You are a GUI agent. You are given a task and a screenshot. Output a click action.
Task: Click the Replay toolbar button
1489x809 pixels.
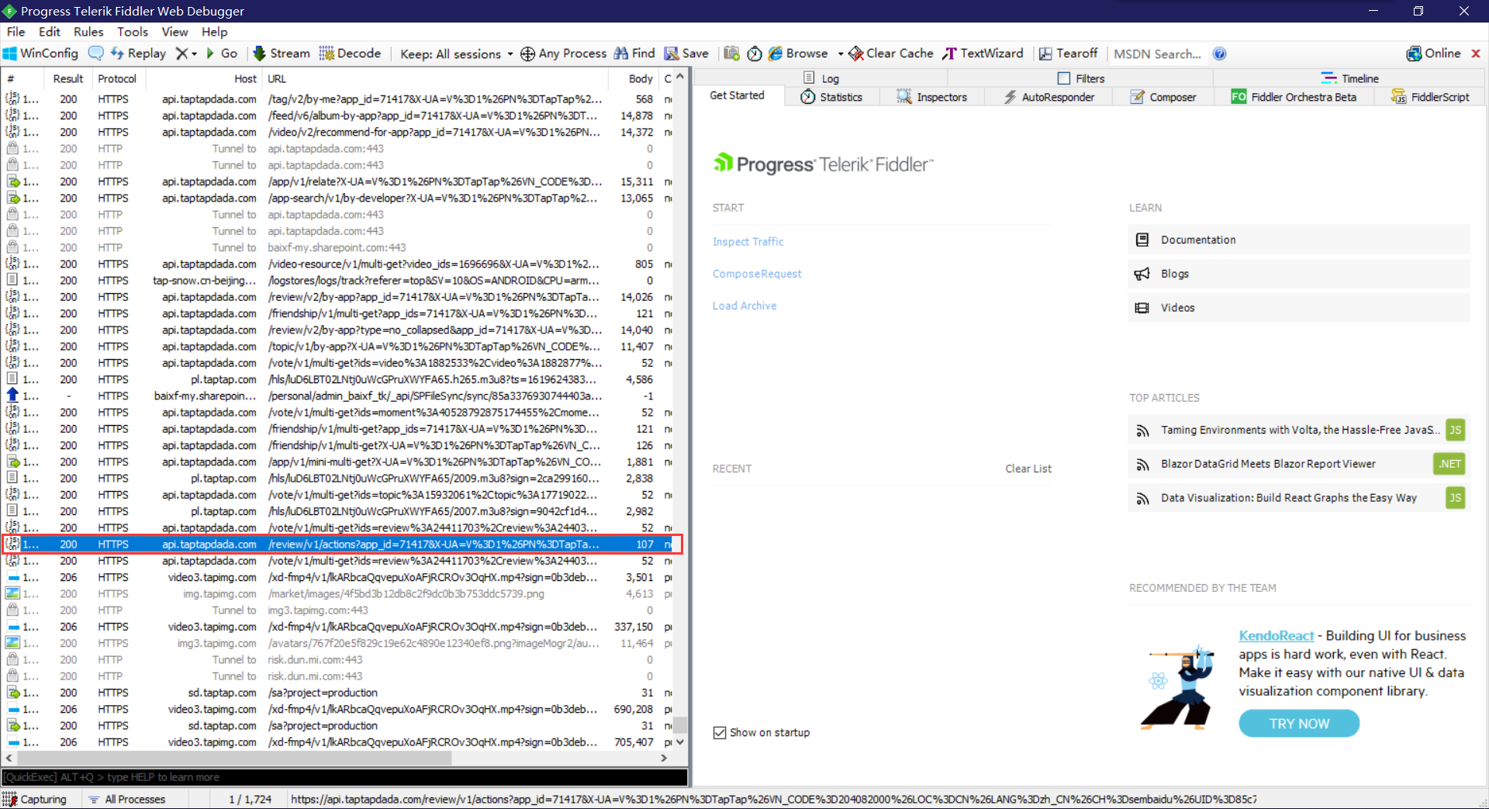coord(138,54)
